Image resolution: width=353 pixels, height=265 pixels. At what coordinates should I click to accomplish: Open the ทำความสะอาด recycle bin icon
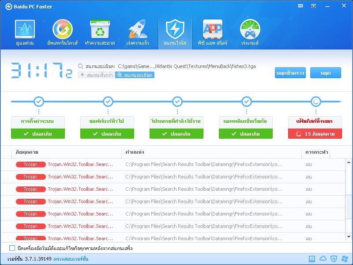(100, 30)
